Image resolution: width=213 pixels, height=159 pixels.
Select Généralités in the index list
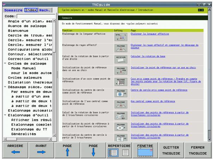[24, 134]
